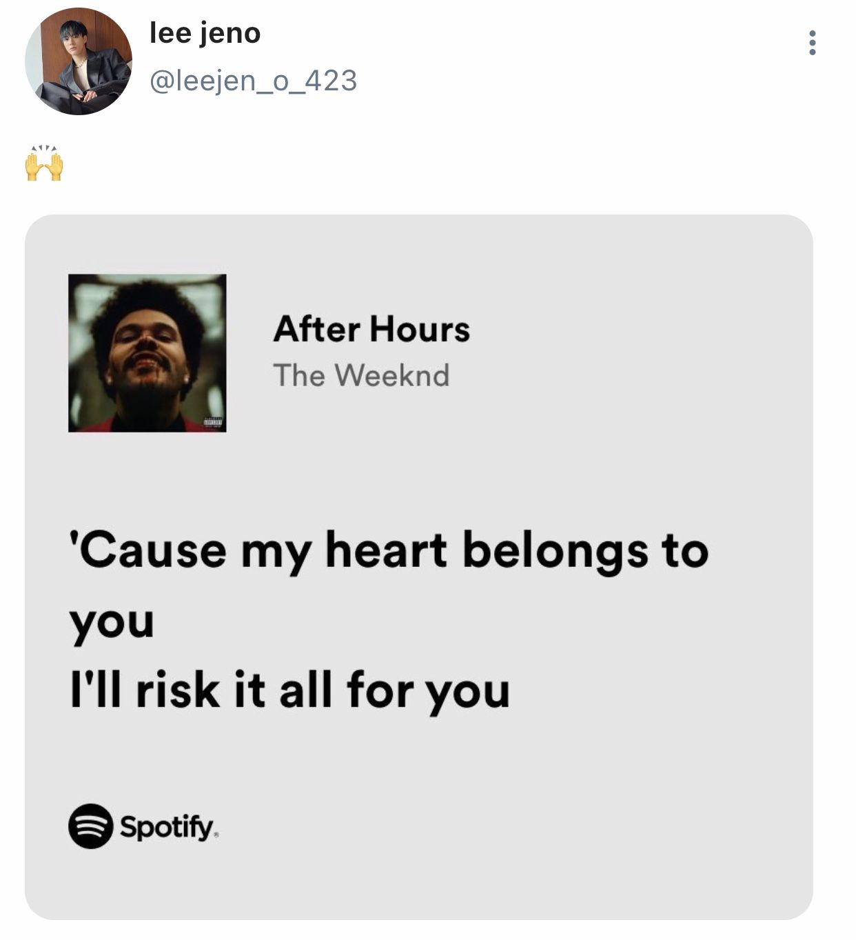This screenshot has height=940, width=856.
Task: Click the lyric line "'Cause my heart belongs to"
Action: pyautogui.click(x=389, y=552)
